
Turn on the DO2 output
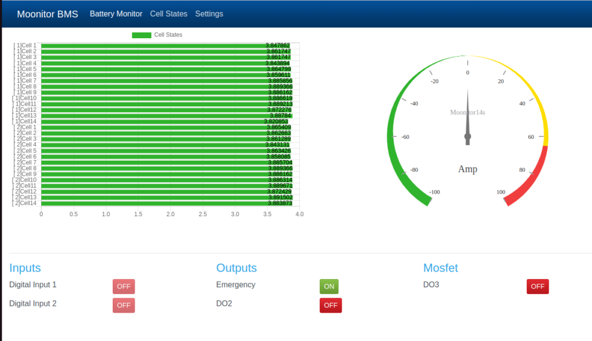tap(330, 305)
